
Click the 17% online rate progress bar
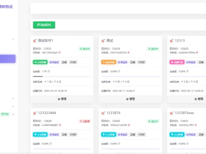point(62,77)
